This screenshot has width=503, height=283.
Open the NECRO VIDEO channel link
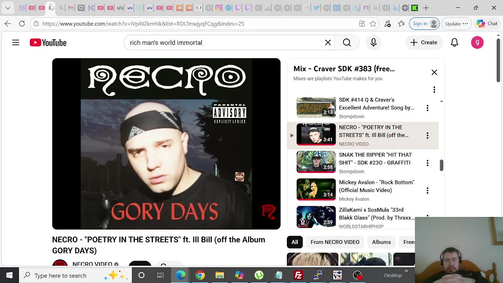(92, 264)
